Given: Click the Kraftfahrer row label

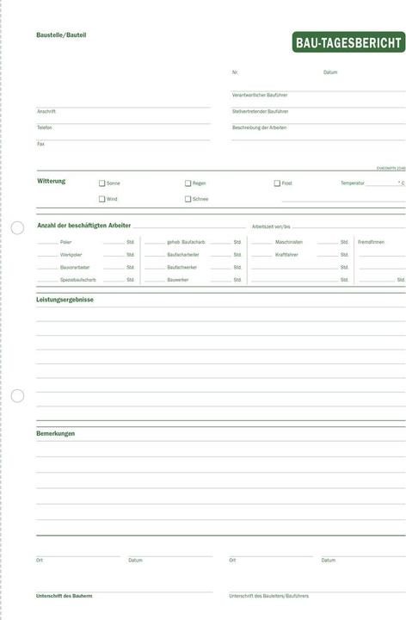Looking at the screenshot, I should coord(286,255).
